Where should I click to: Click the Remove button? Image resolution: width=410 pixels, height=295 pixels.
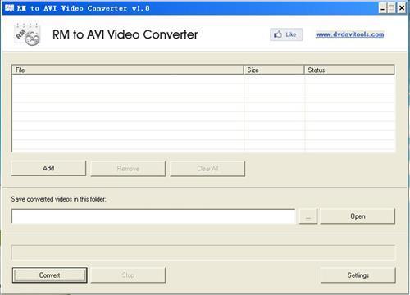[x=128, y=169]
